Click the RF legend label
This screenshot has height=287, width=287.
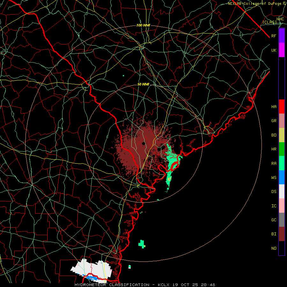(274, 36)
